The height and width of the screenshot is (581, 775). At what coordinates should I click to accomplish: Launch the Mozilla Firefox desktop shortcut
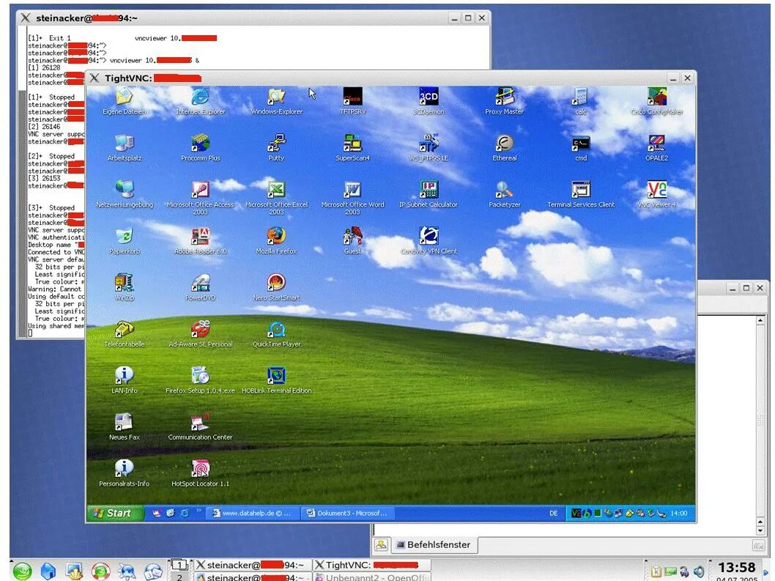pyautogui.click(x=276, y=237)
